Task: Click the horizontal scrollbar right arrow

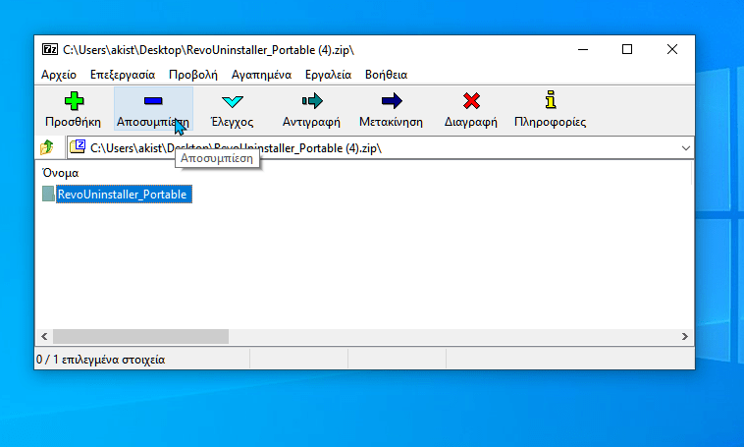Action: tap(685, 336)
